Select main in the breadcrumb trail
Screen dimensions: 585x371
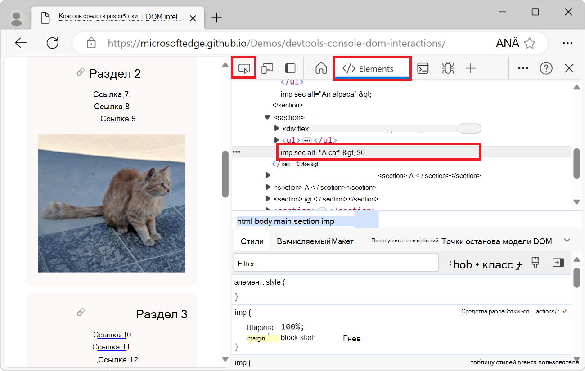[283, 221]
